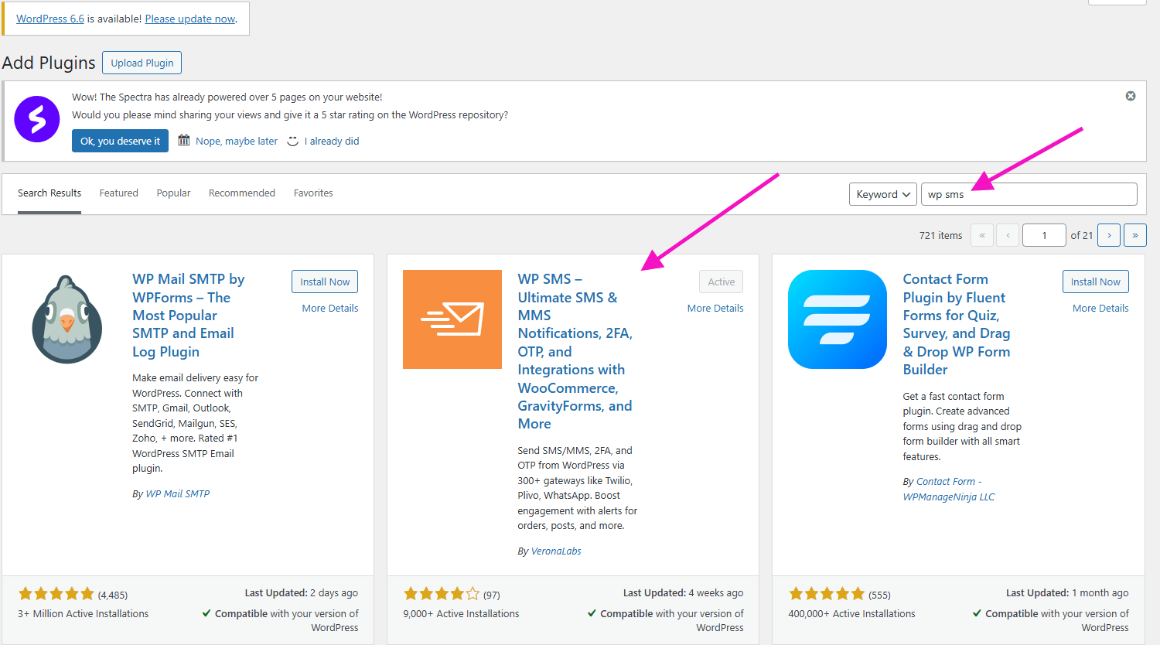Dismiss the Spectra rating notice
The width and height of the screenshot is (1160, 645).
point(1131,96)
